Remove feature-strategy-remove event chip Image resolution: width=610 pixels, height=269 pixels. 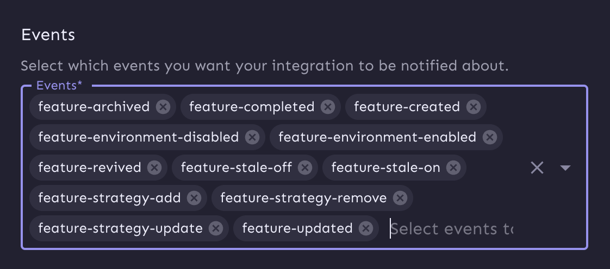tap(400, 198)
